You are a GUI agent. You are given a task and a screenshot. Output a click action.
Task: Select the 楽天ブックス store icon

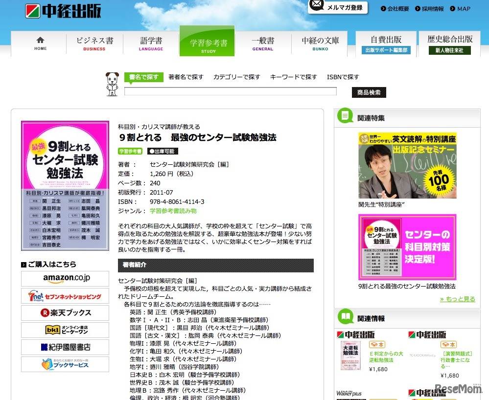point(65,313)
